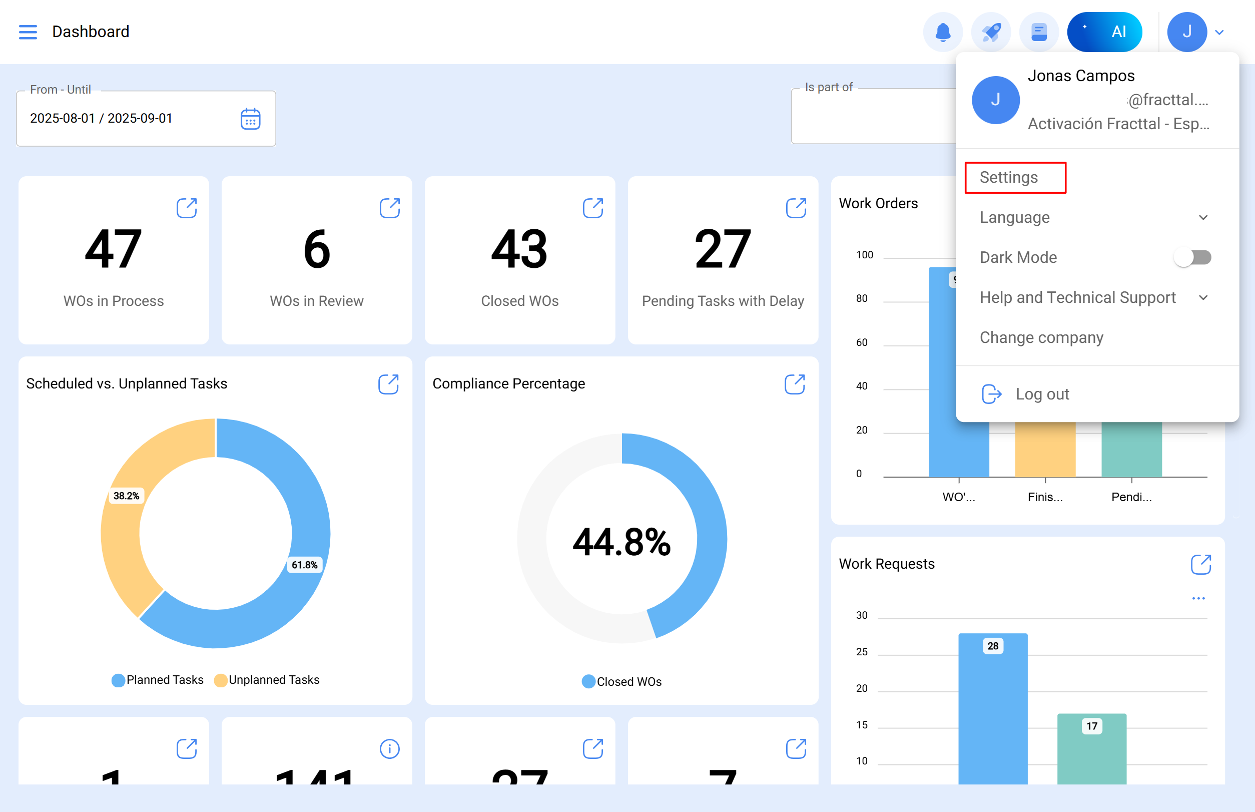1255x812 pixels.
Task: Click info icon on 141 card
Action: (389, 749)
